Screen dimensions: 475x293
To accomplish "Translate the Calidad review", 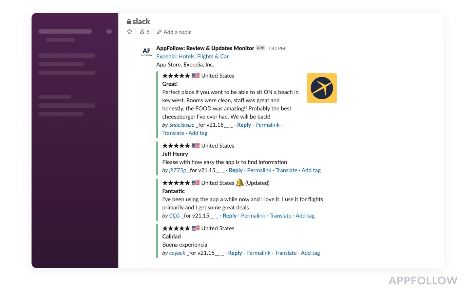I will pyautogui.click(x=285, y=253).
